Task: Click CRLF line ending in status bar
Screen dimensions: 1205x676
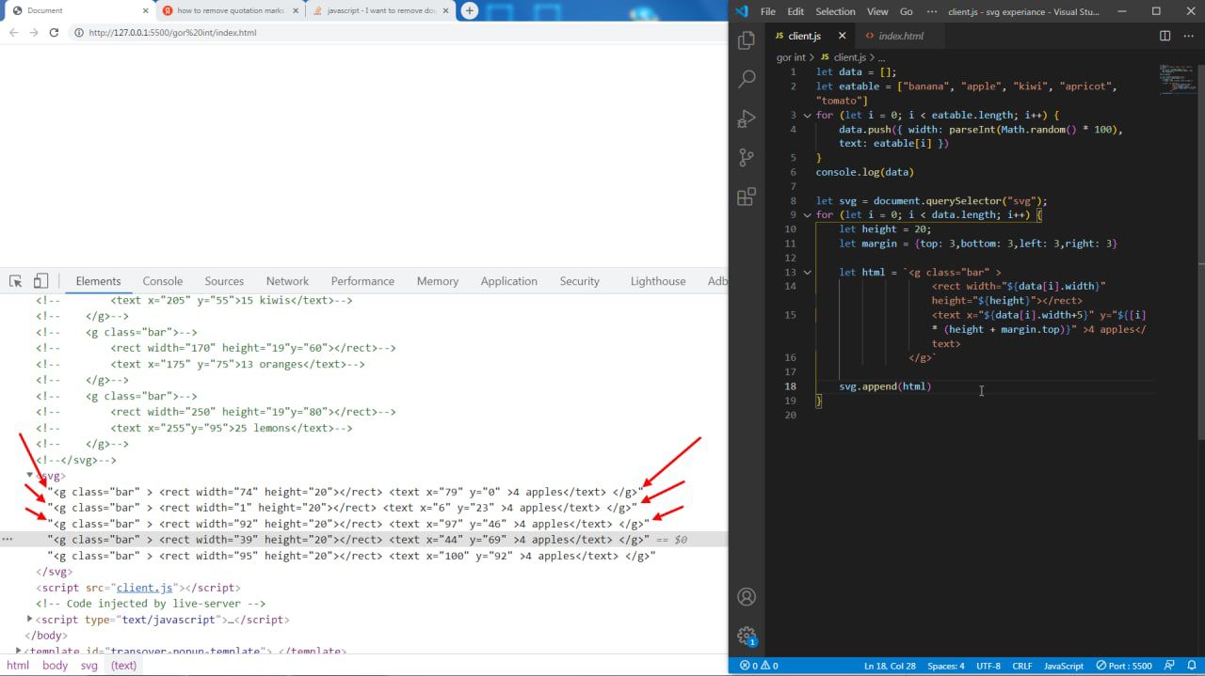Action: (x=1022, y=666)
